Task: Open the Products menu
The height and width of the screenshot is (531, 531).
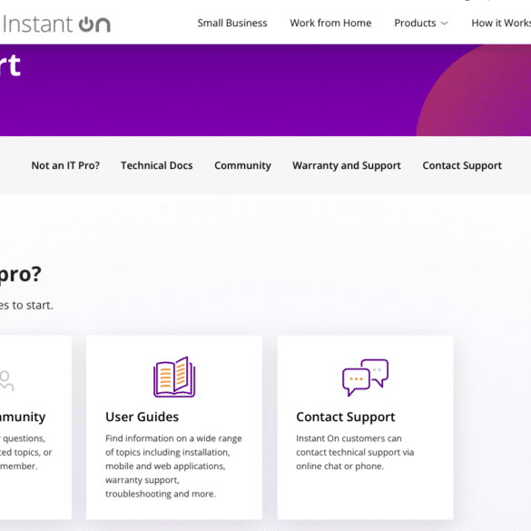Action: tap(415, 23)
